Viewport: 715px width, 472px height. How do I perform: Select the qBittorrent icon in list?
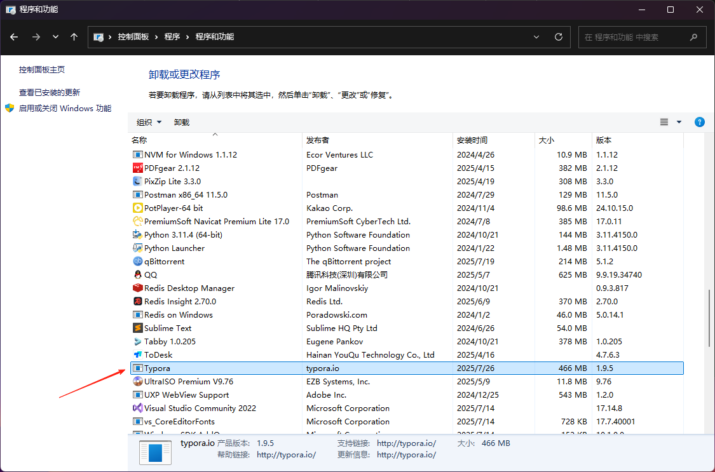click(137, 261)
